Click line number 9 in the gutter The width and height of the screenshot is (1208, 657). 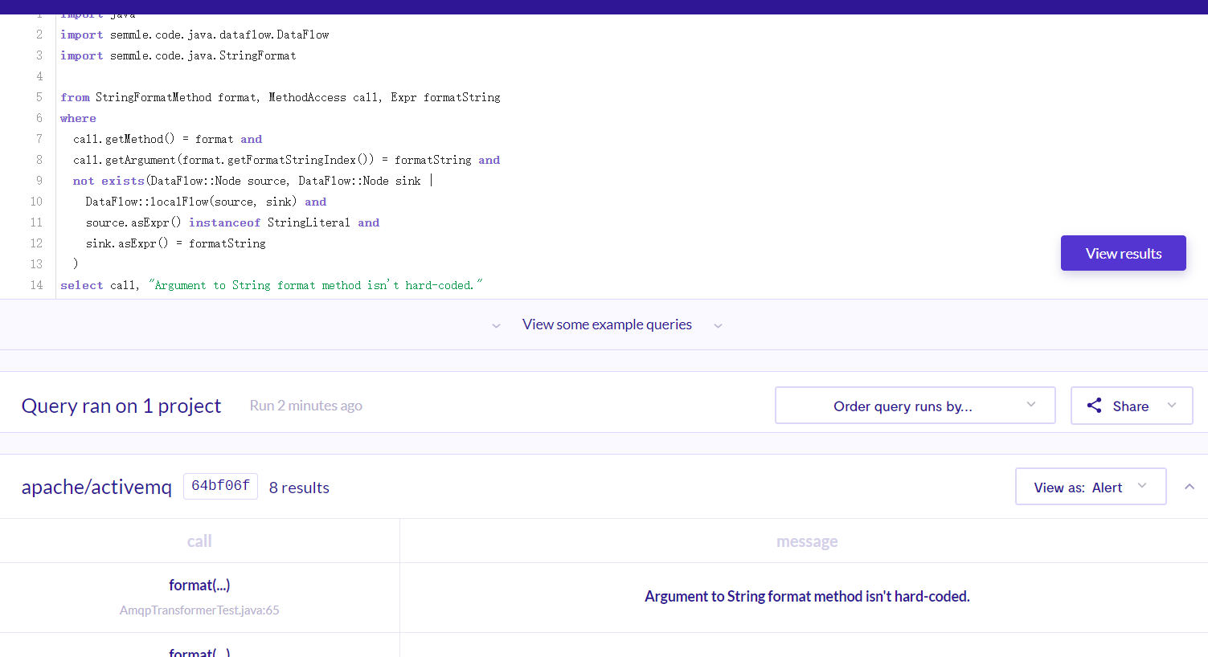[x=39, y=181]
